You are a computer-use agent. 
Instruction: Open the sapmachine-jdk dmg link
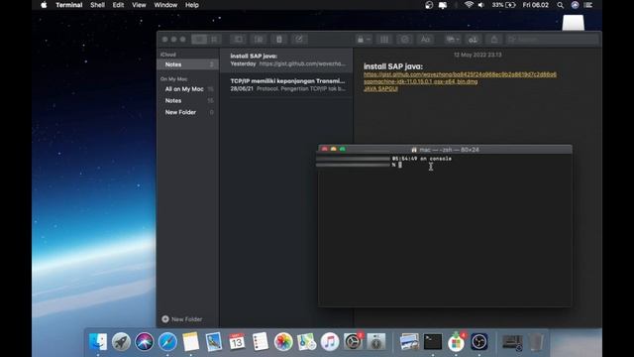tap(420, 81)
